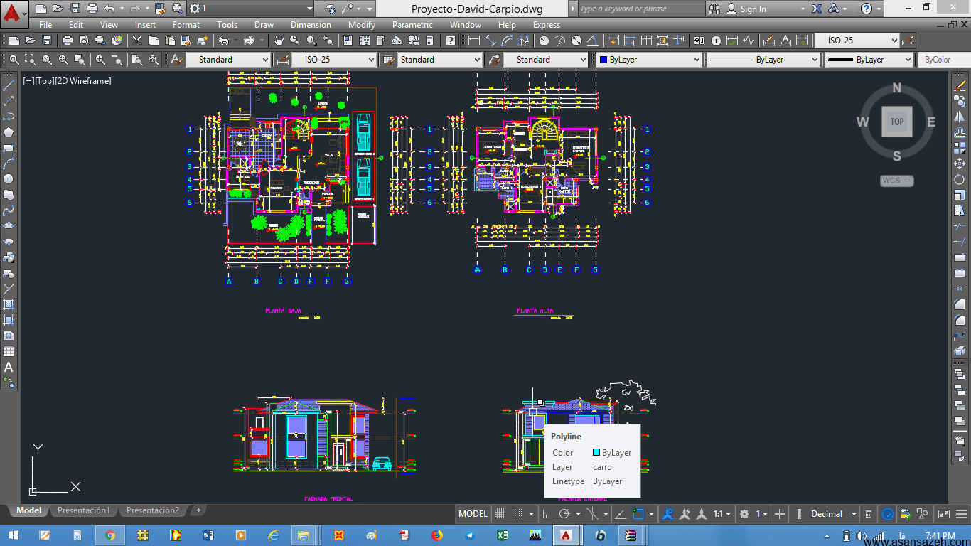Screen dimensions: 971x546
Task: Open the ISO-25 dimension style dropdown beside Text Style
Action: [333, 60]
